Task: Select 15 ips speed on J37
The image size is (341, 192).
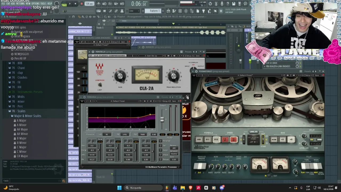Action: [x=234, y=139]
